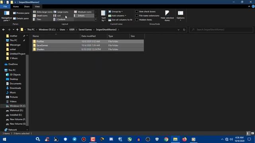Click Hide selected items
Screen dimensions: 255x143
(x=167, y=16)
